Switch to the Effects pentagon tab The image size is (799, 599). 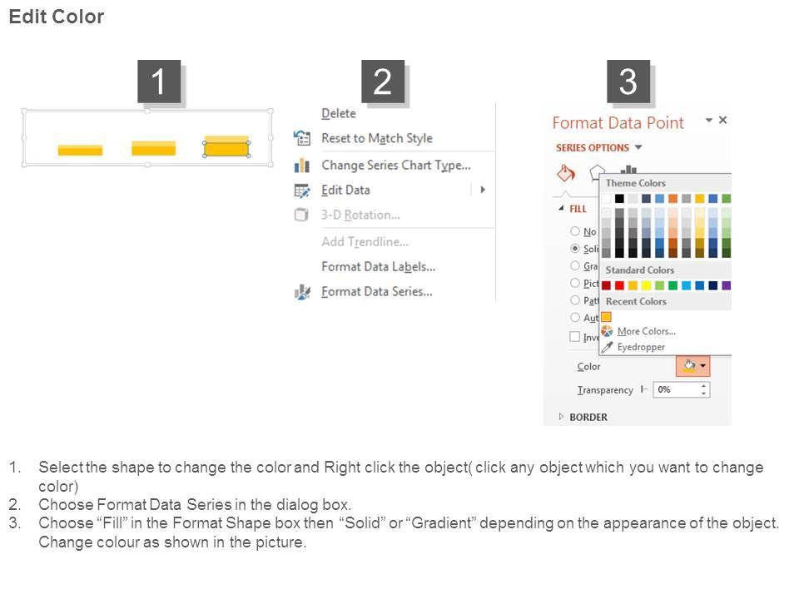[x=595, y=172]
